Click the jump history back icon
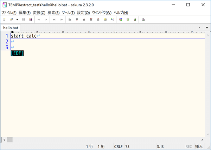 pyautogui.click(x=54, y=19)
